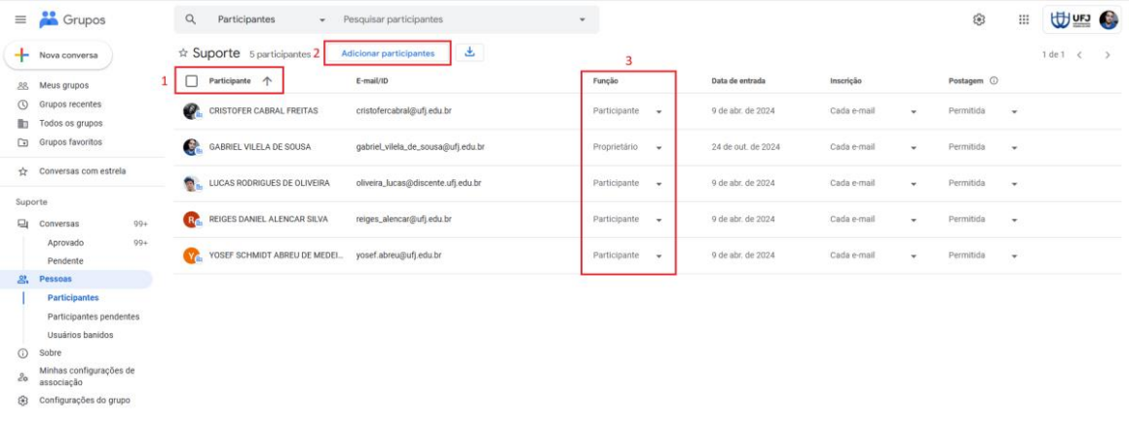Screen dimensions: 1129x421
Task: Click the UFJ institution logo
Action: pos(1071,19)
